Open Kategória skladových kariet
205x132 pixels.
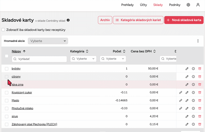pos(138,20)
